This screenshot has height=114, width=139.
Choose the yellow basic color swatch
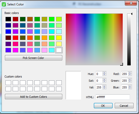[59, 38]
